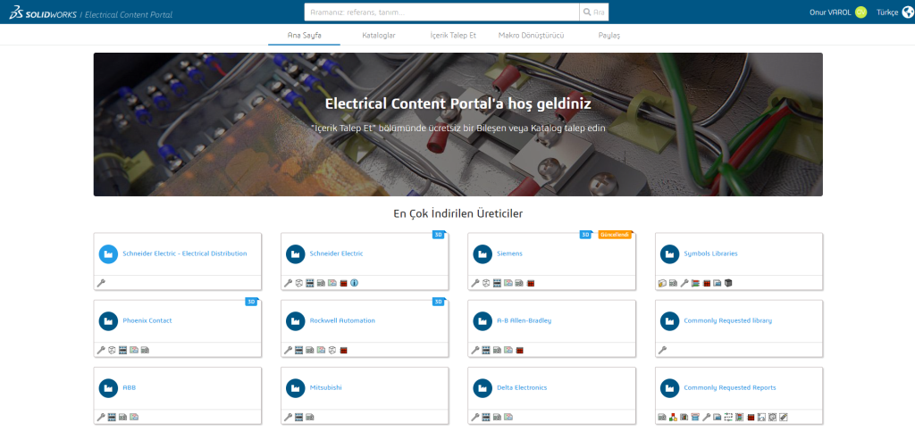
Task: Select the Paylaş tab
Action: 609,35
